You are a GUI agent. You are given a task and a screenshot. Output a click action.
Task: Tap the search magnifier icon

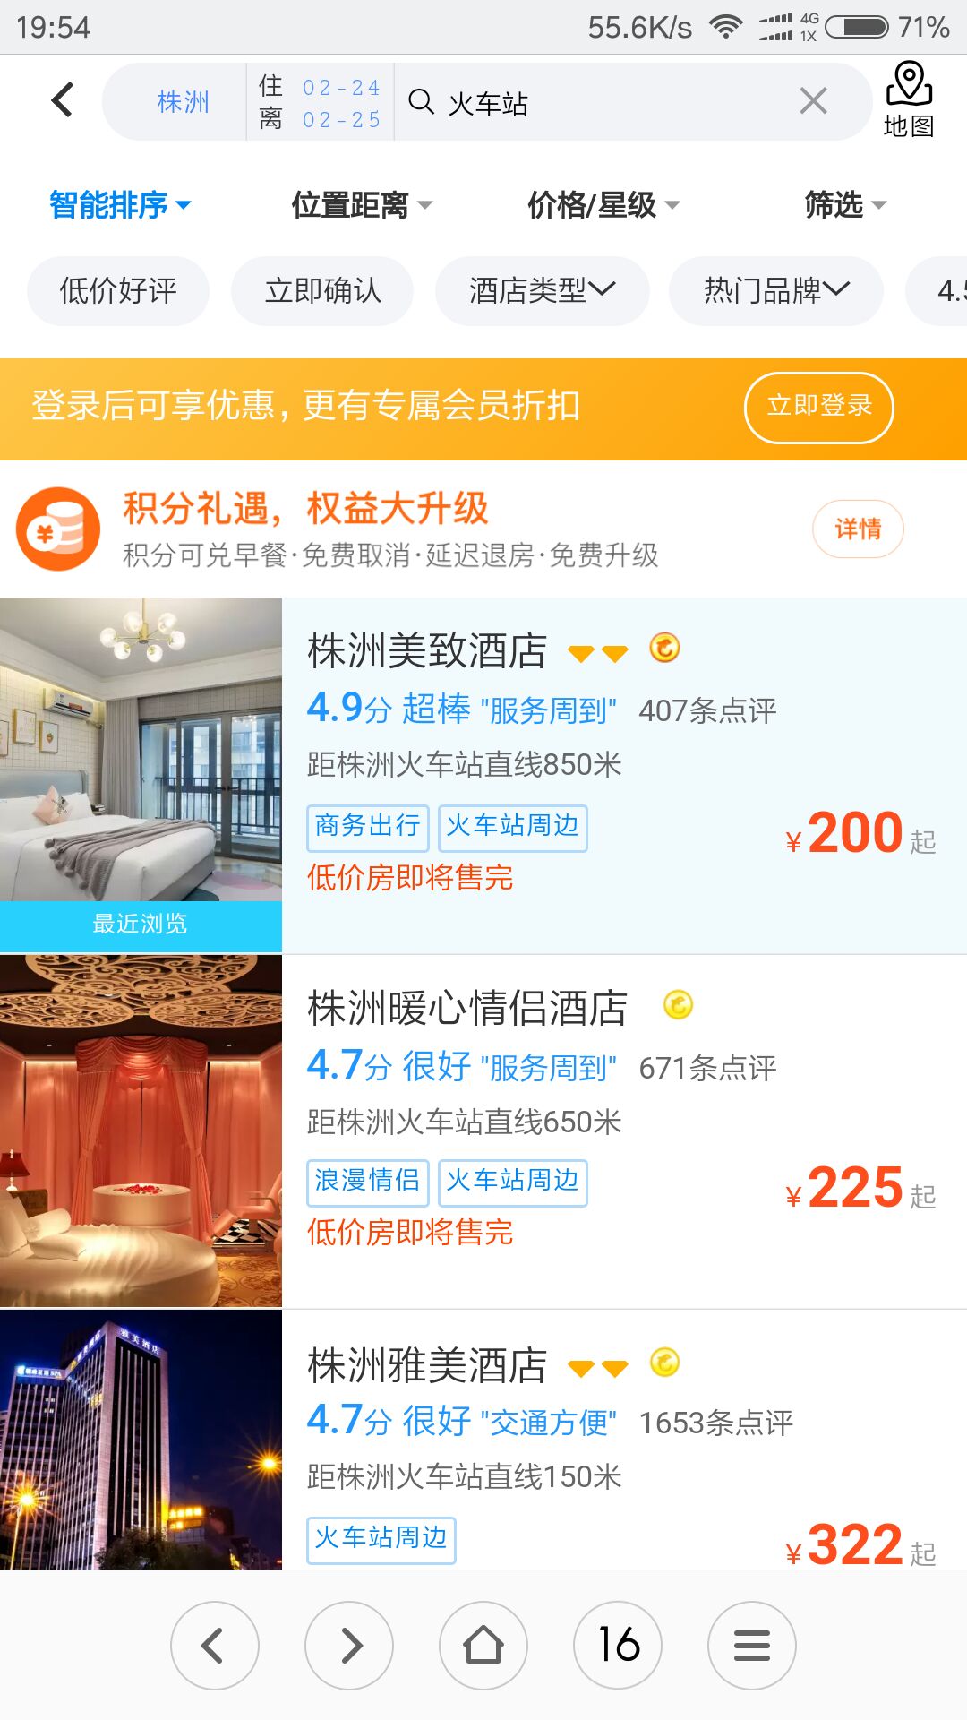[x=421, y=101]
